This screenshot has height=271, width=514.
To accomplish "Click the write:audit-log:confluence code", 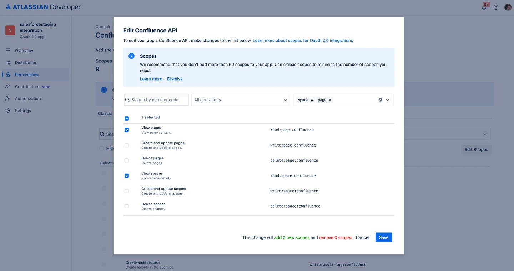I will pos(338,265).
